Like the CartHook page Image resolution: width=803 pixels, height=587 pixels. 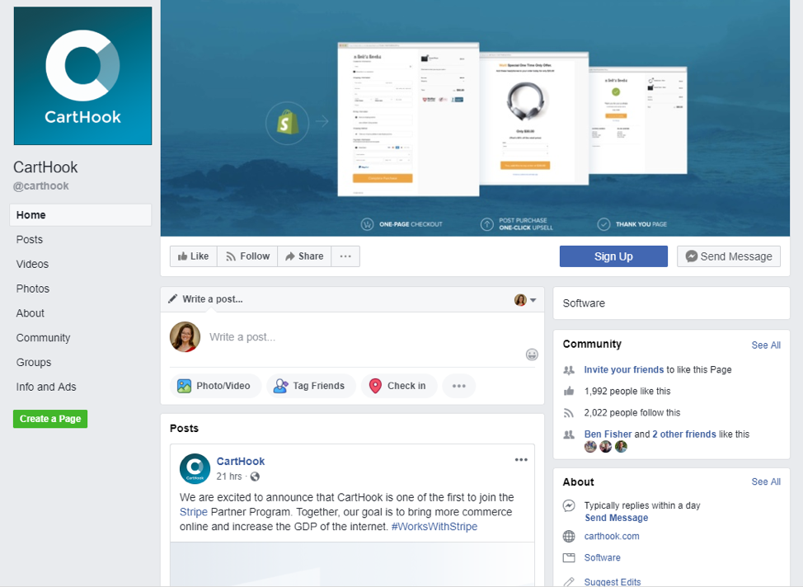(x=194, y=256)
